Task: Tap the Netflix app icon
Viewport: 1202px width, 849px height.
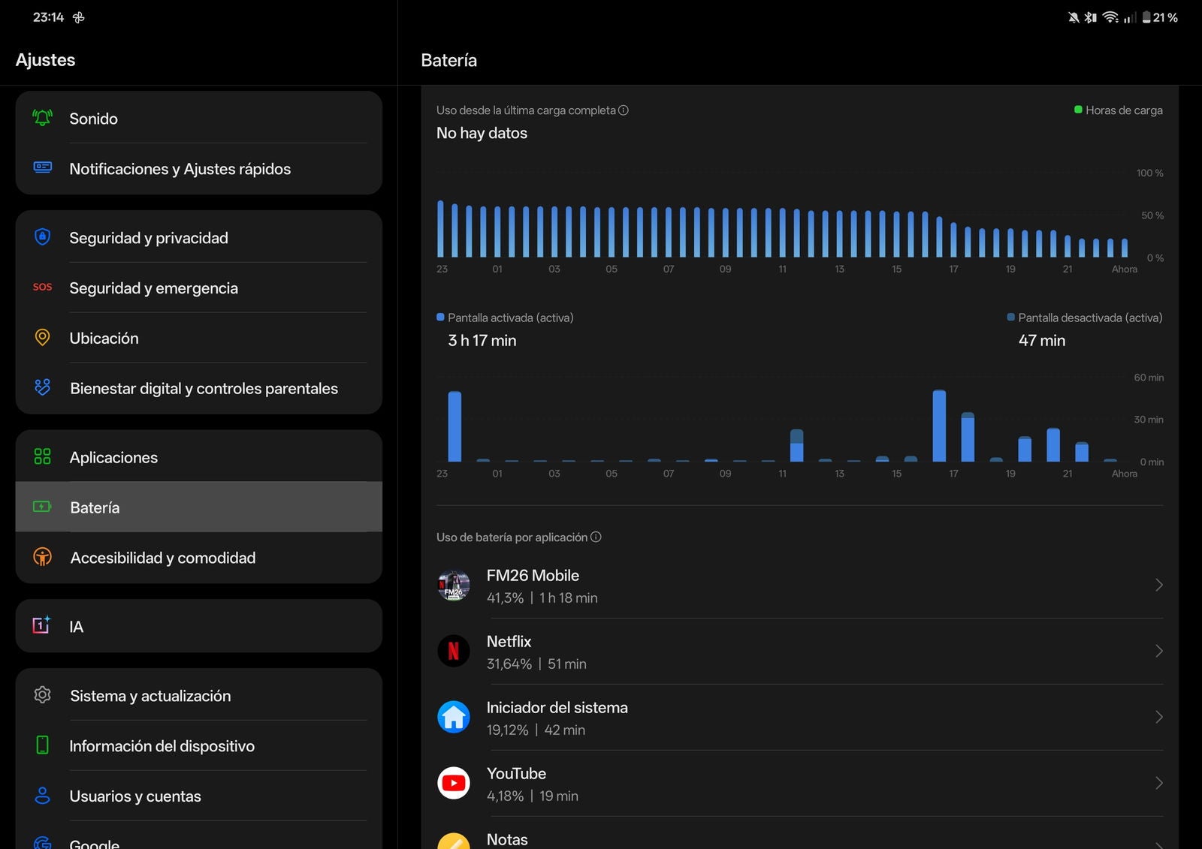Action: 454,651
